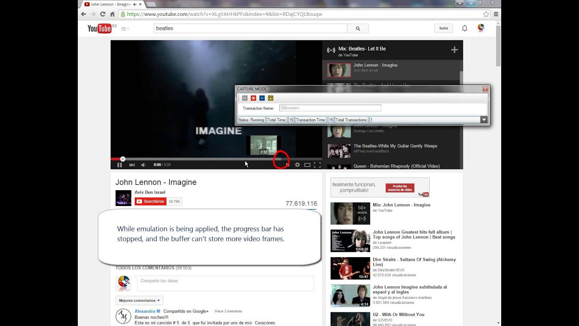The image size is (579, 326).
Task: Click the 77.619.116 view count
Action: pos(301,204)
